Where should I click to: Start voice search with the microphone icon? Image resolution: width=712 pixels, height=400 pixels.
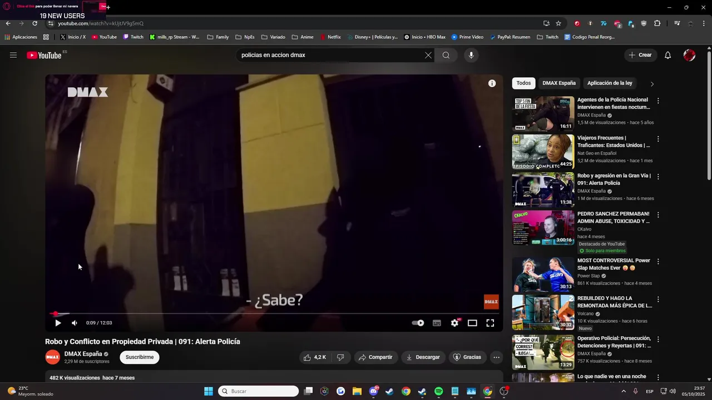(x=471, y=55)
